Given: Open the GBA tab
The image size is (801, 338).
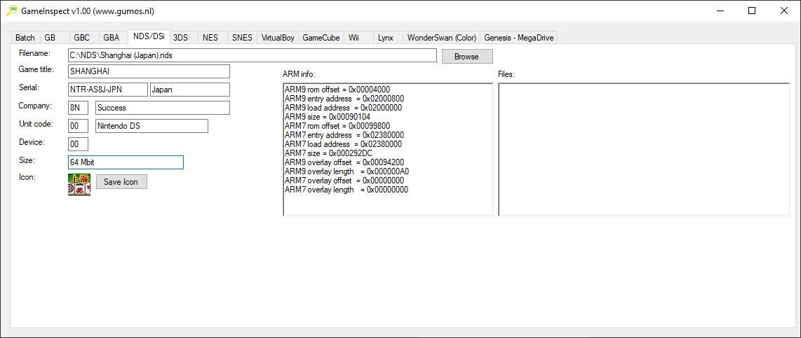Looking at the screenshot, I should pos(111,38).
